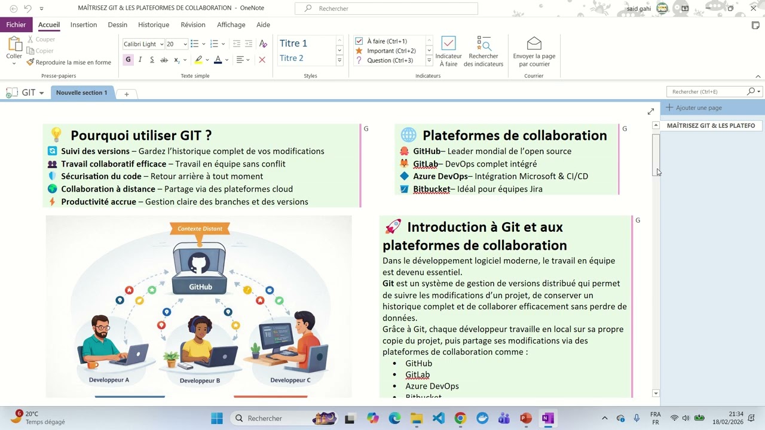Decrease indent position
Viewport: 765px width, 430px height.
237,44
